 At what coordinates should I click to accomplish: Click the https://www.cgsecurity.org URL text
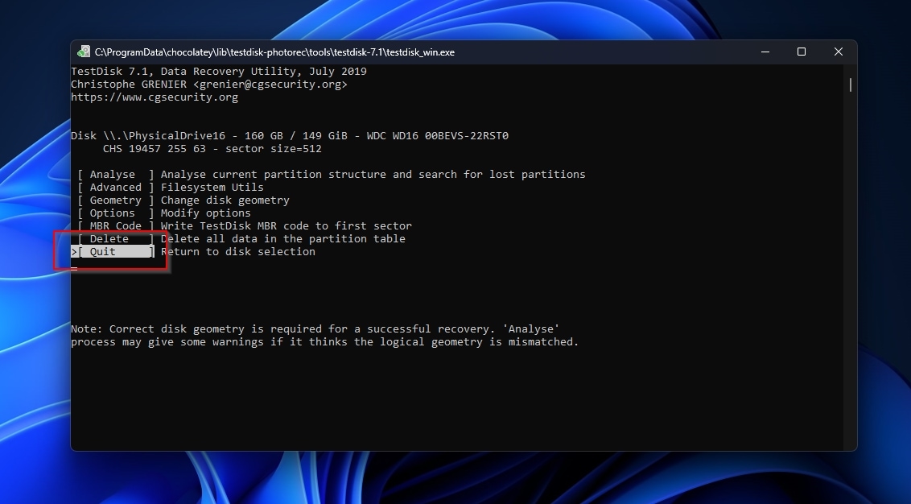[155, 97]
